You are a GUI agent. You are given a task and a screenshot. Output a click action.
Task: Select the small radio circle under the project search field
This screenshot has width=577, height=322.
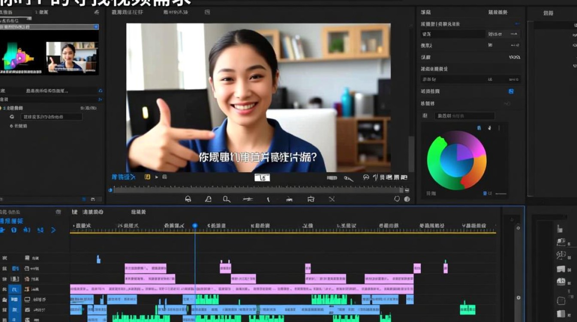(12, 126)
